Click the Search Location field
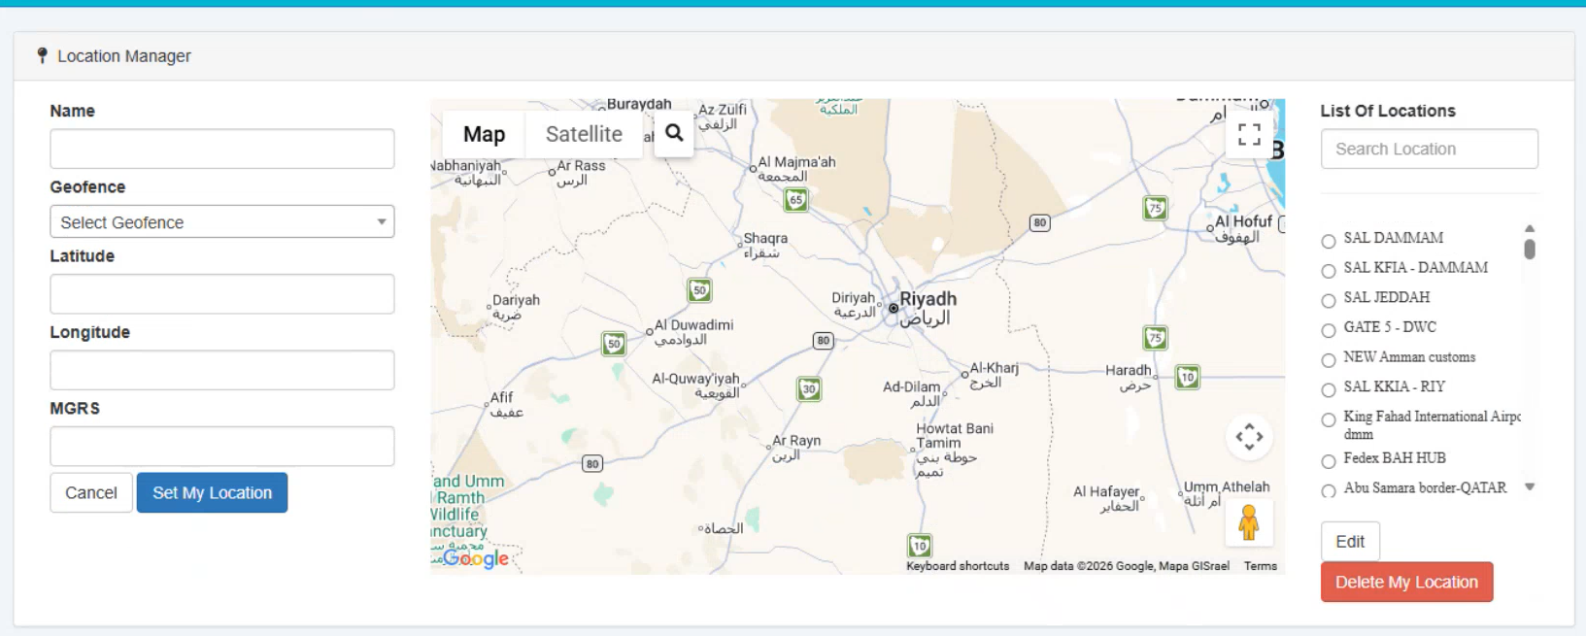The image size is (1586, 636). 1429,149
